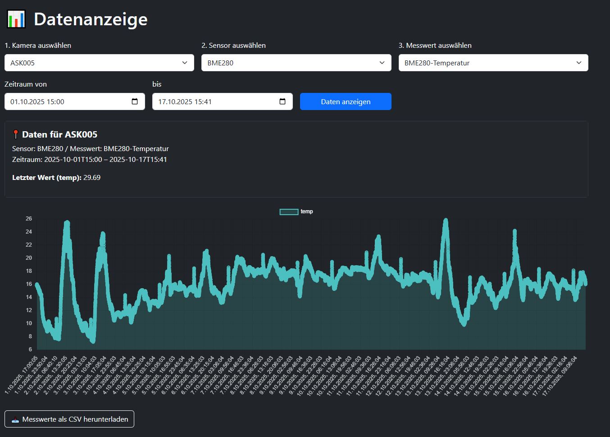Click the highest temperature peak on the chart's right half
The width and height of the screenshot is (610, 437).
446,221
